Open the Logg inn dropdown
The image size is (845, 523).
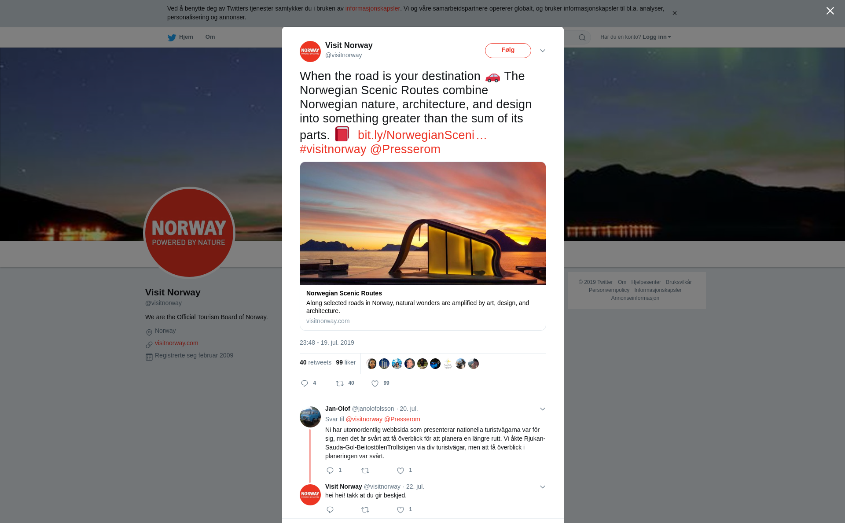coord(657,37)
